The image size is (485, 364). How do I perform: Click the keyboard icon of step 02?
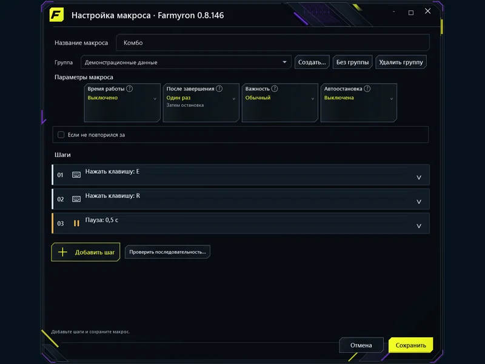tap(76, 199)
